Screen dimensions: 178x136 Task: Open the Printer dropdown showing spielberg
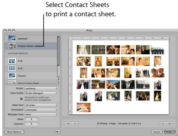pos(41,88)
